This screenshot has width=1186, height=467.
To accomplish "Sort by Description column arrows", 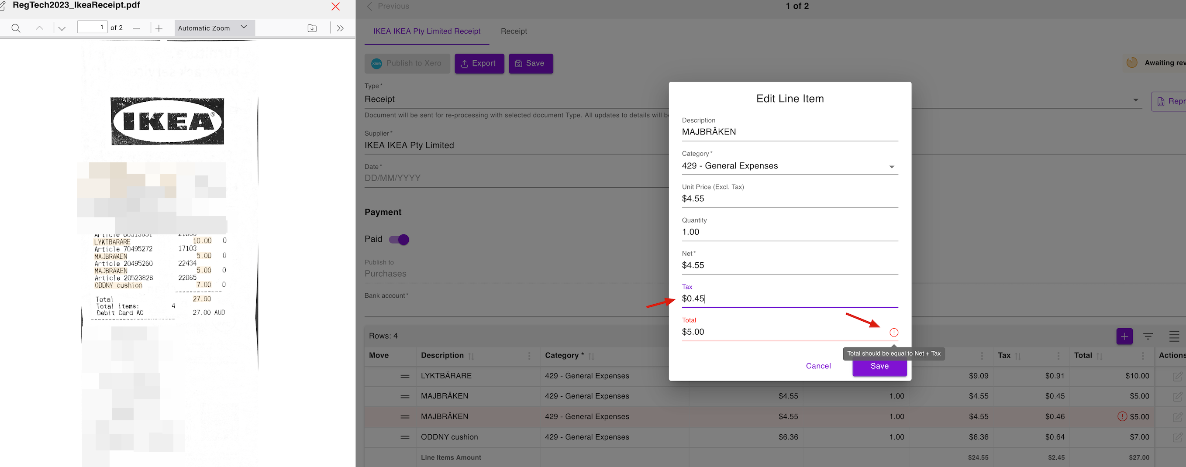I will (471, 356).
